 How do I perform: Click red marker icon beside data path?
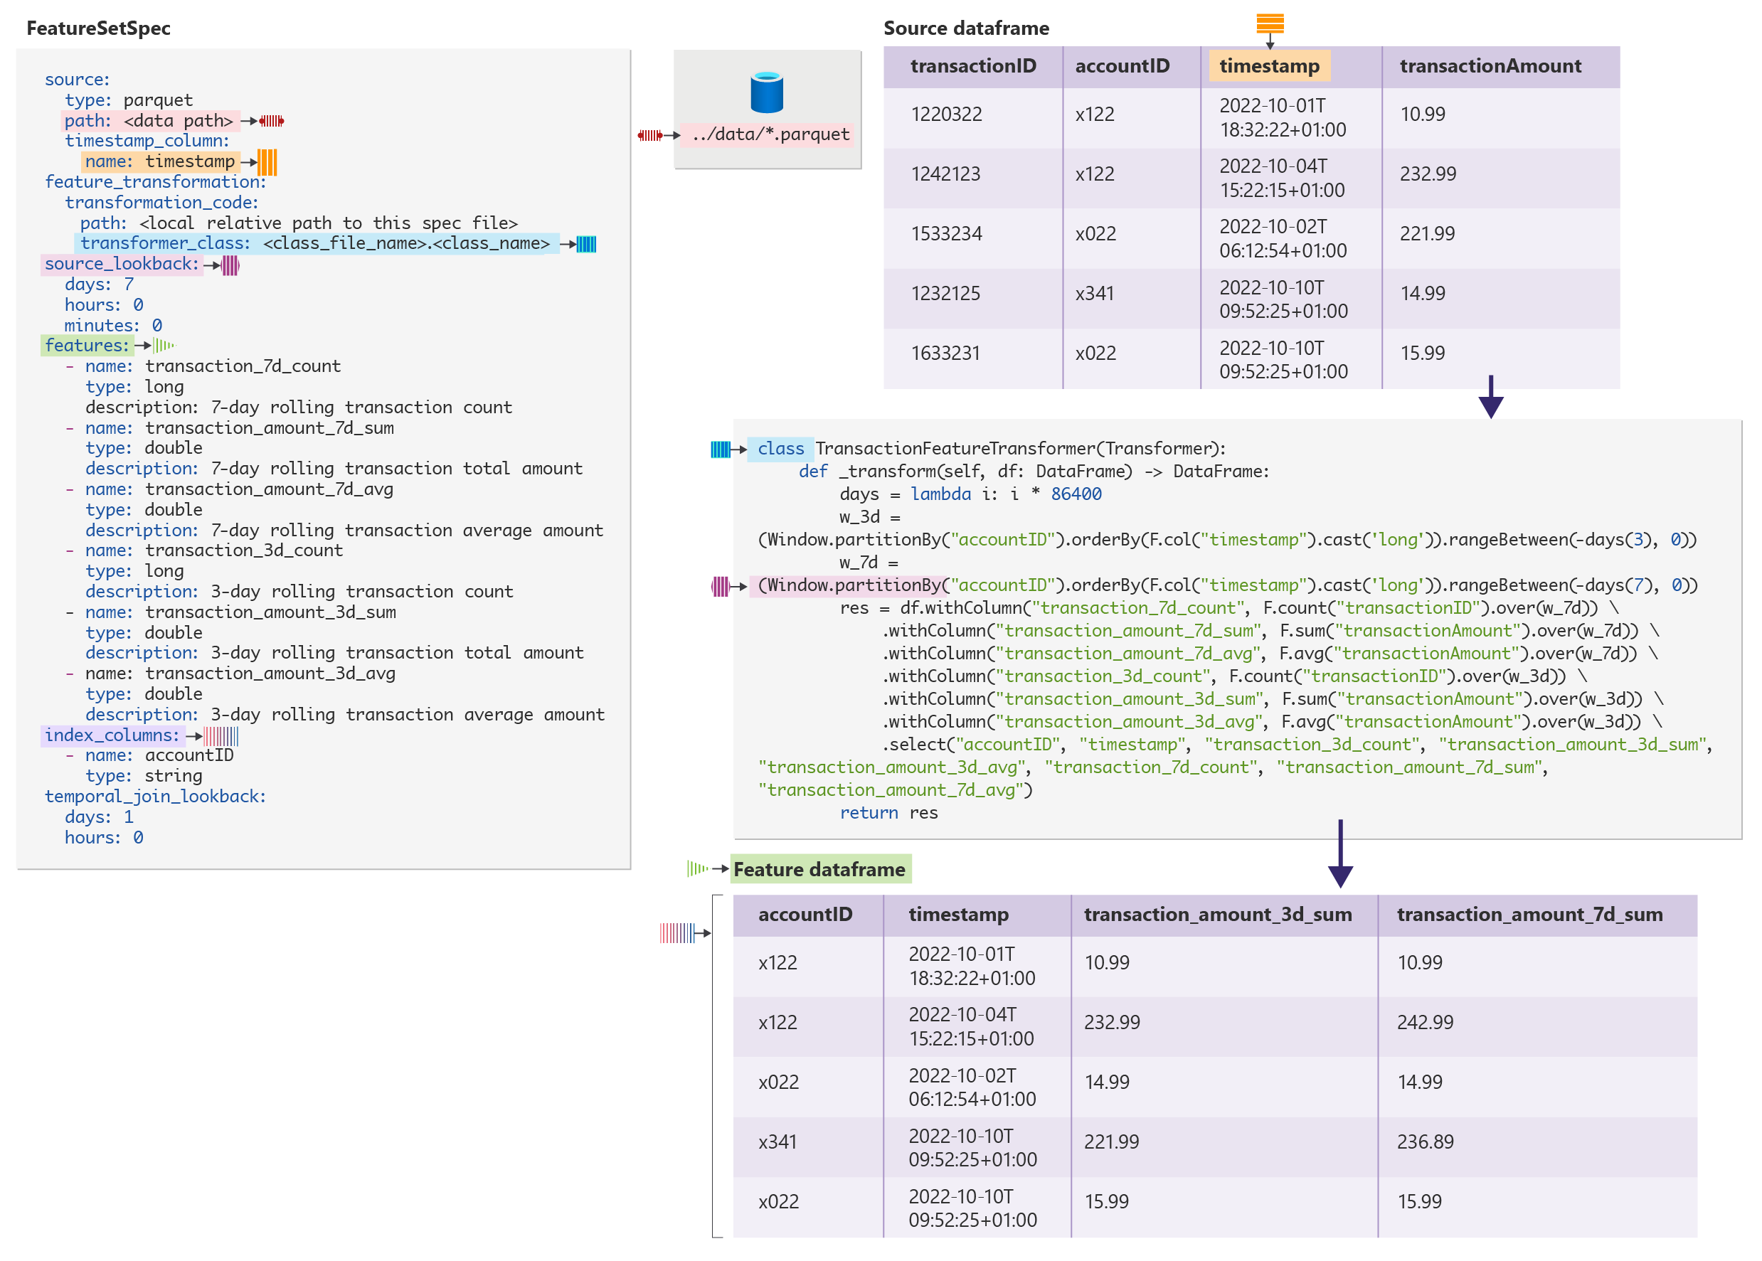272,121
